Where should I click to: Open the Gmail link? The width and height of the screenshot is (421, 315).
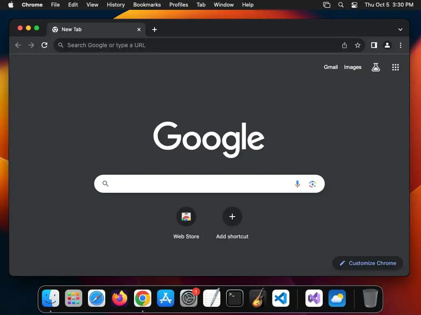331,67
